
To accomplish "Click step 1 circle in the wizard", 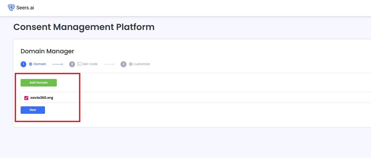I will pyautogui.click(x=23, y=64).
